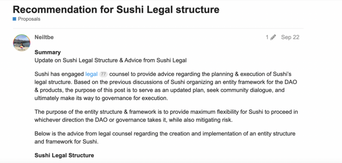Click the Sushi Legal Structure bold heading

click(x=64, y=155)
